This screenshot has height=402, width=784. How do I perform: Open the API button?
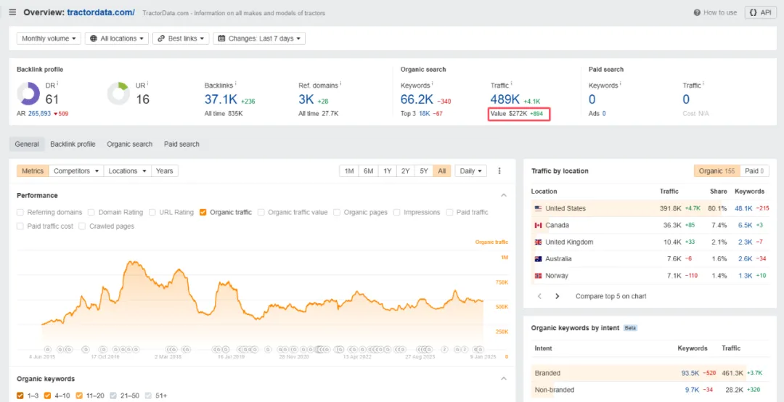click(760, 12)
